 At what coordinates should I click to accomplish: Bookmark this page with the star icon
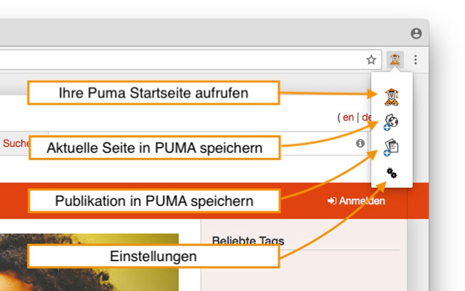372,60
